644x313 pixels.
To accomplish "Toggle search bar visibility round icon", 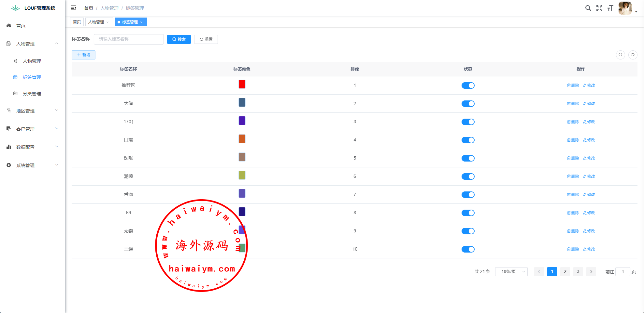I will 620,55.
